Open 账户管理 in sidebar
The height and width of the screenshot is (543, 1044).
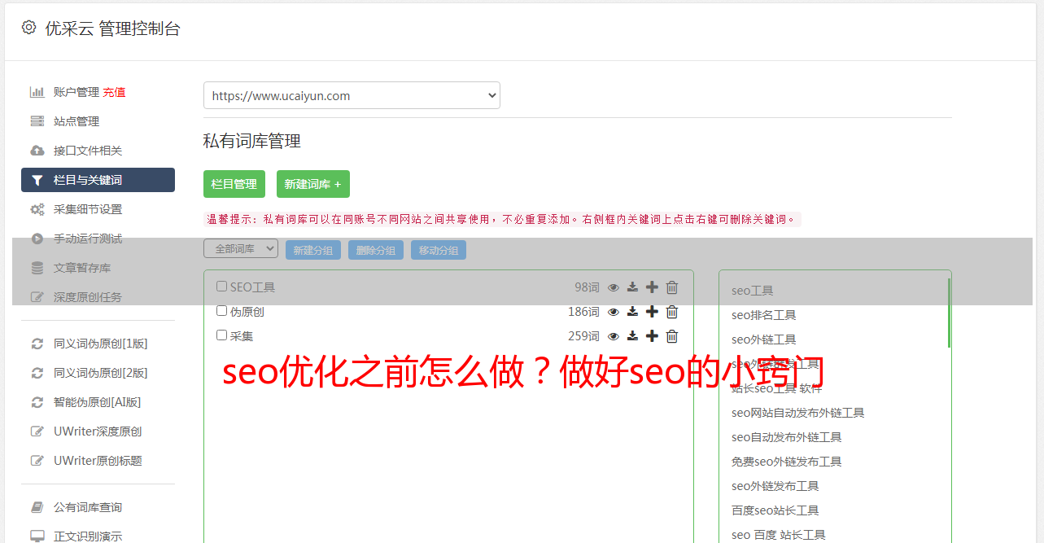[x=76, y=92]
